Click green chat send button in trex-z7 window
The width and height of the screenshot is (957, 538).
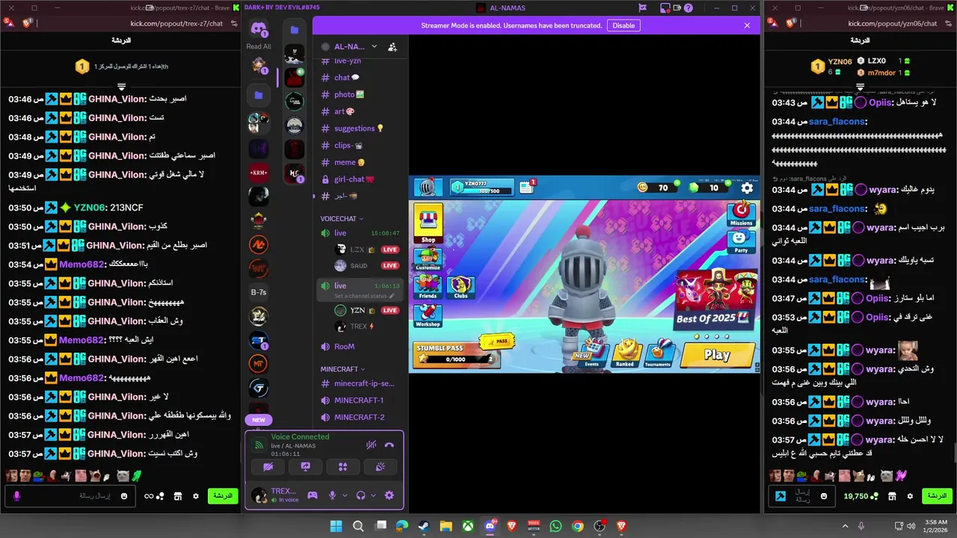223,495
